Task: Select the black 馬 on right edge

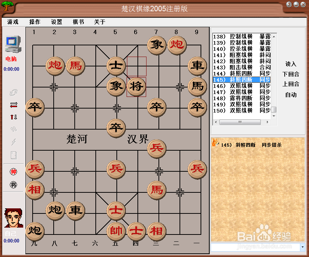Action: [x=197, y=87]
